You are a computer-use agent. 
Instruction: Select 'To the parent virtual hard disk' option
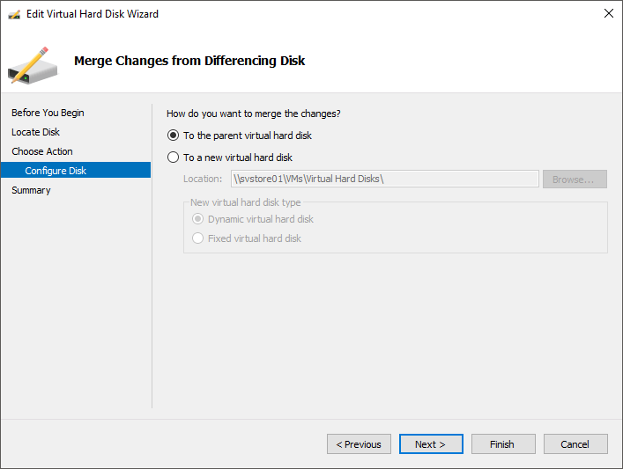pos(239,136)
